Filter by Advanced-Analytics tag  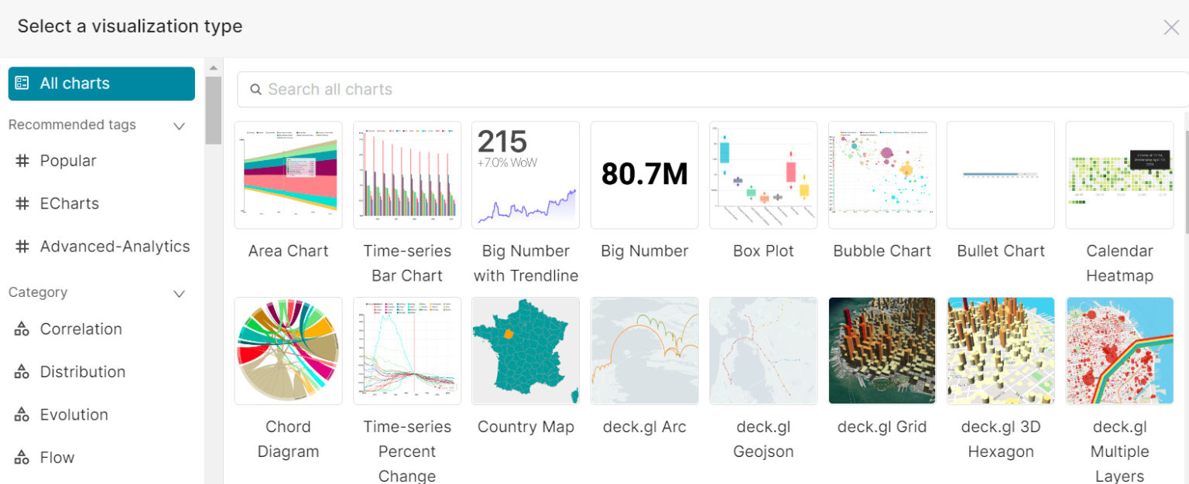pyautogui.click(x=115, y=247)
